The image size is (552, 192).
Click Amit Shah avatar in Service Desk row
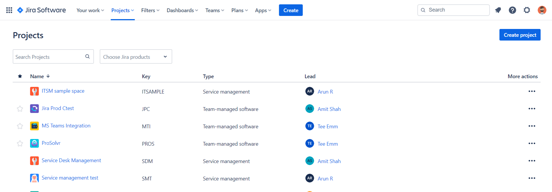tap(310, 161)
